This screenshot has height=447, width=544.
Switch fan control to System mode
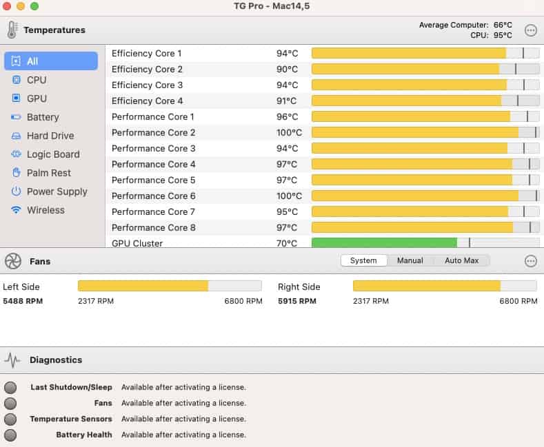point(363,260)
